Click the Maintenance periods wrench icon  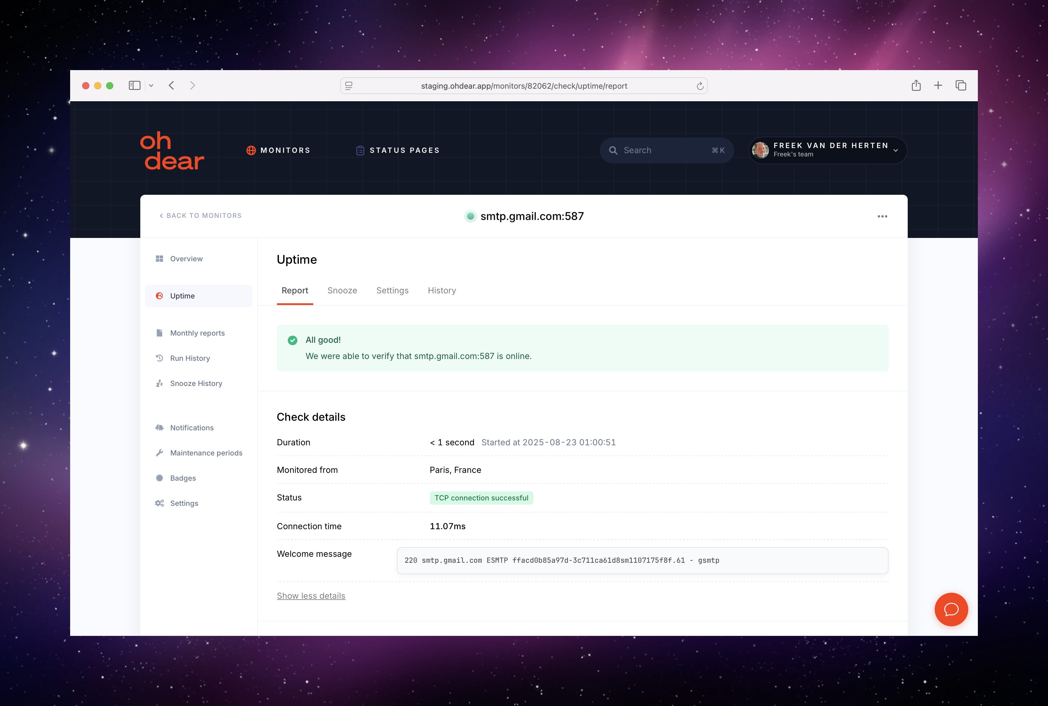click(x=159, y=452)
